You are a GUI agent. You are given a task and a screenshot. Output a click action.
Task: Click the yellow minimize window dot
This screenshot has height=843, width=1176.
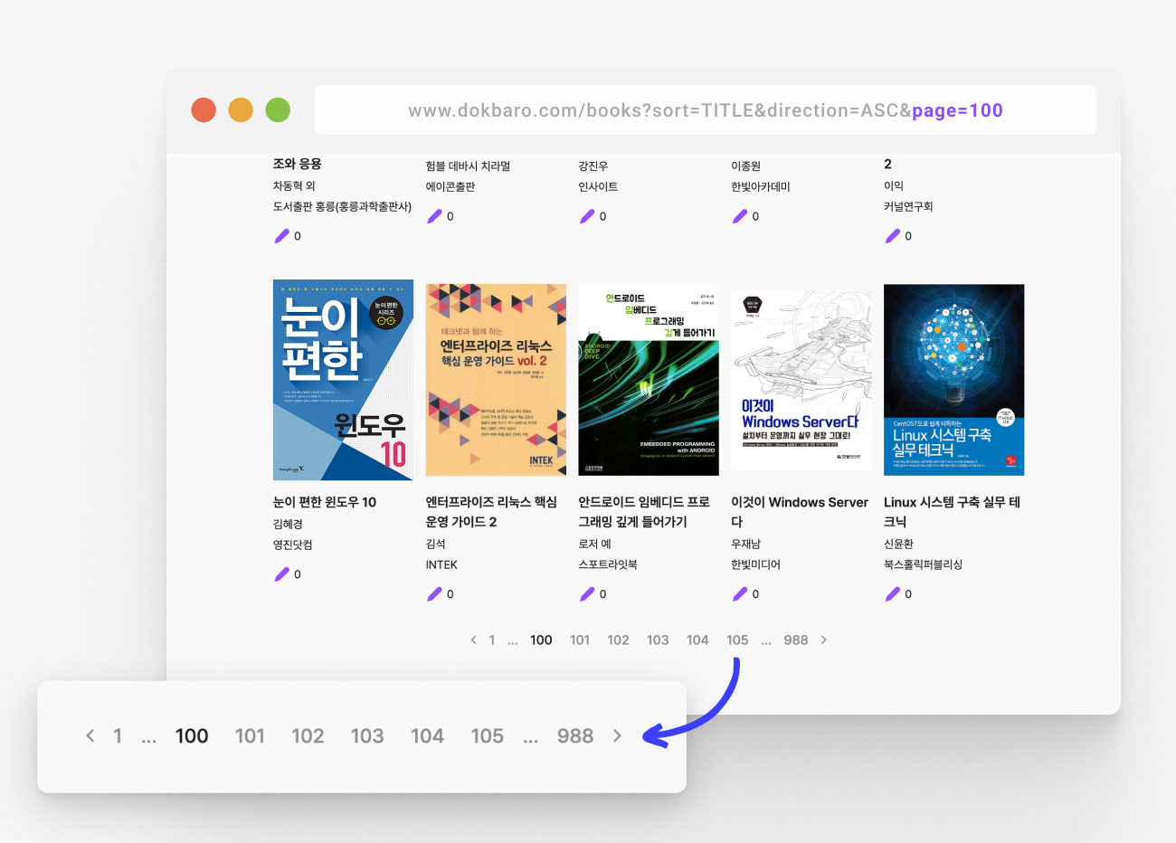[x=241, y=109]
